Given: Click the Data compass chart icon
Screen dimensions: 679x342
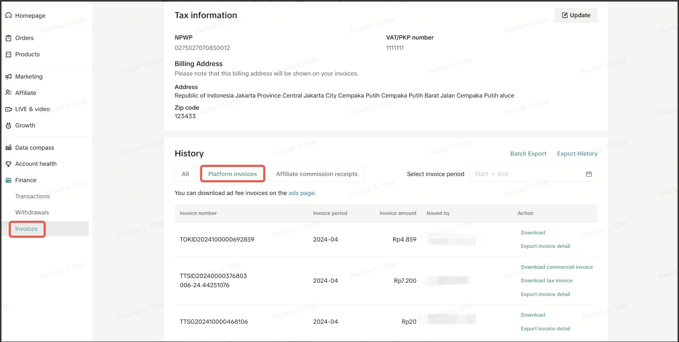Looking at the screenshot, I should coord(9,147).
